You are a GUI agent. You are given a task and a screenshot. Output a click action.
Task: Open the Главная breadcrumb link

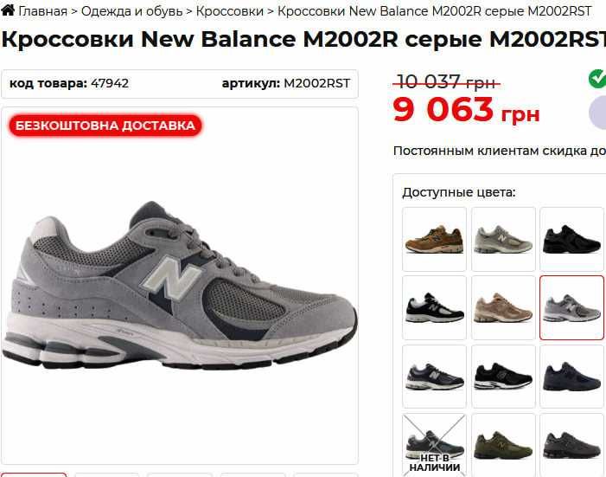pyautogui.click(x=43, y=11)
